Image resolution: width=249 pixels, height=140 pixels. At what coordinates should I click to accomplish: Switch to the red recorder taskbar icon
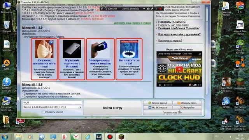click(x=110, y=136)
